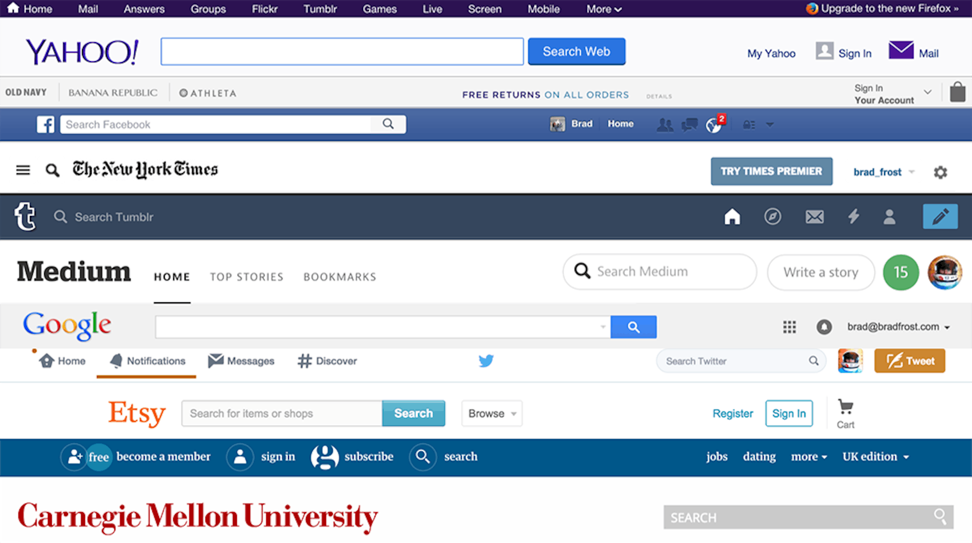This screenshot has height=543, width=972.
Task: Click the New York Times hamburger menu
Action: point(23,170)
